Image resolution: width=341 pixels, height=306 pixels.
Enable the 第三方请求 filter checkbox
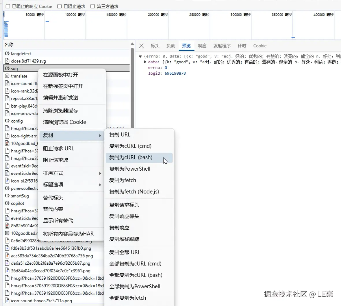(x=92, y=6)
